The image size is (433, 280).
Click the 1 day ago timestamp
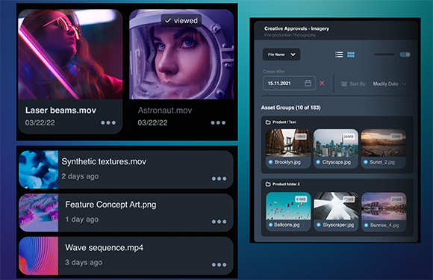[81, 220]
